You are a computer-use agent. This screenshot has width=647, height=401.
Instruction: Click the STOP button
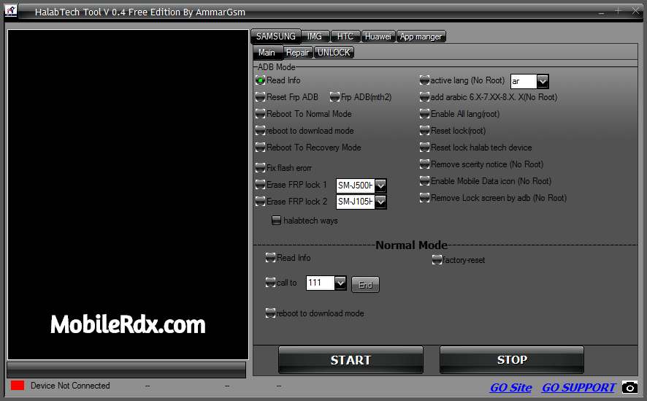click(512, 360)
